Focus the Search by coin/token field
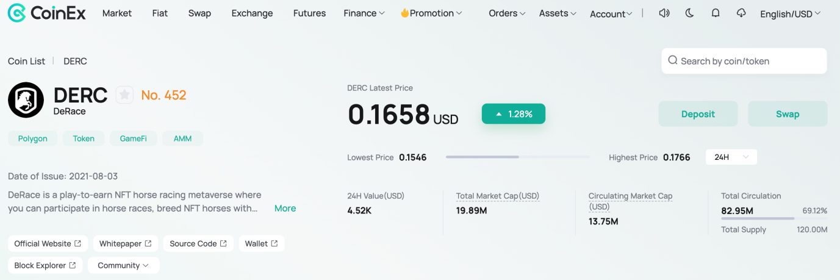This screenshot has height=280, width=840. pyautogui.click(x=744, y=61)
